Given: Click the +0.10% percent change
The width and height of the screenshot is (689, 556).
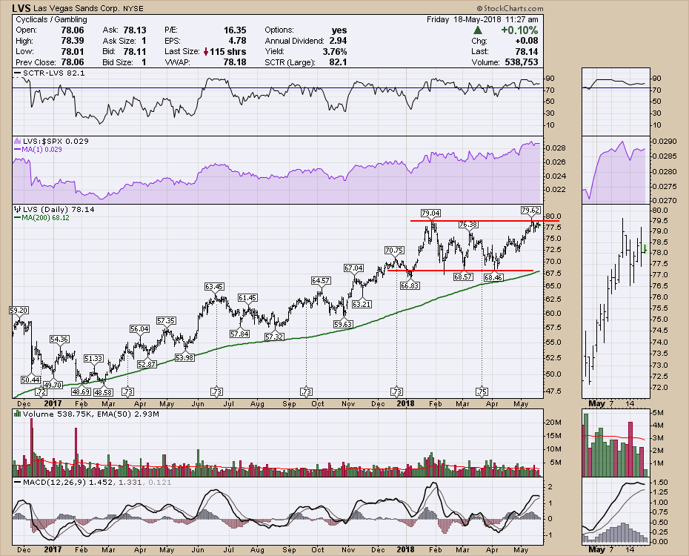Looking at the screenshot, I should pyautogui.click(x=519, y=30).
